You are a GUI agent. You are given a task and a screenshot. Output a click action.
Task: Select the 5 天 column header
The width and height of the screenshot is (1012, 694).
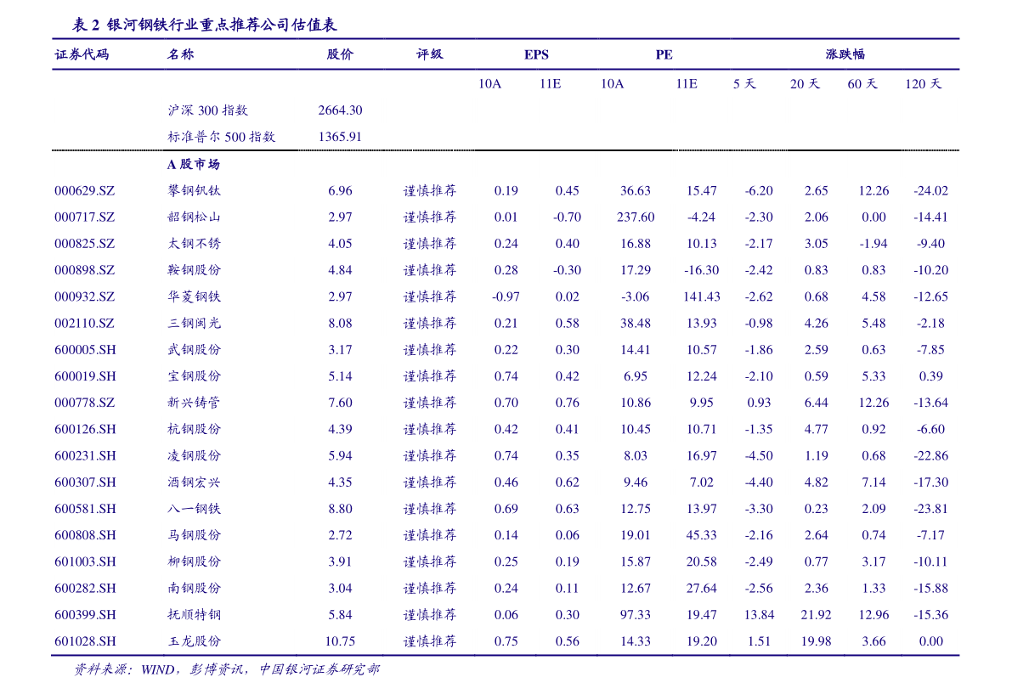point(744,84)
